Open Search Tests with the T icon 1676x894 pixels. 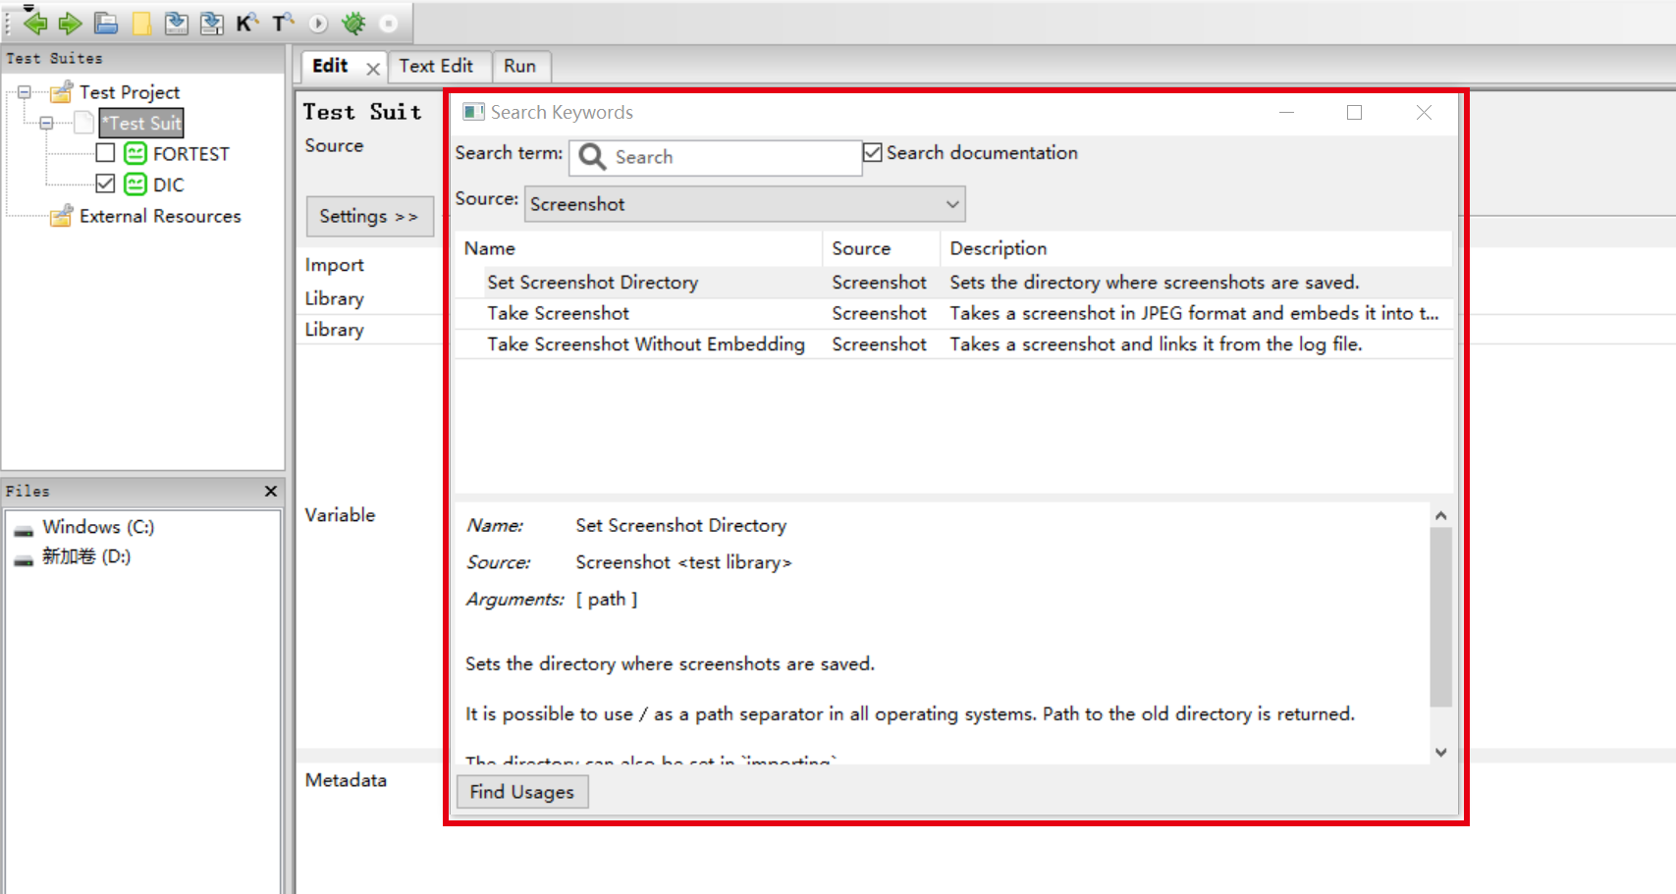click(283, 23)
